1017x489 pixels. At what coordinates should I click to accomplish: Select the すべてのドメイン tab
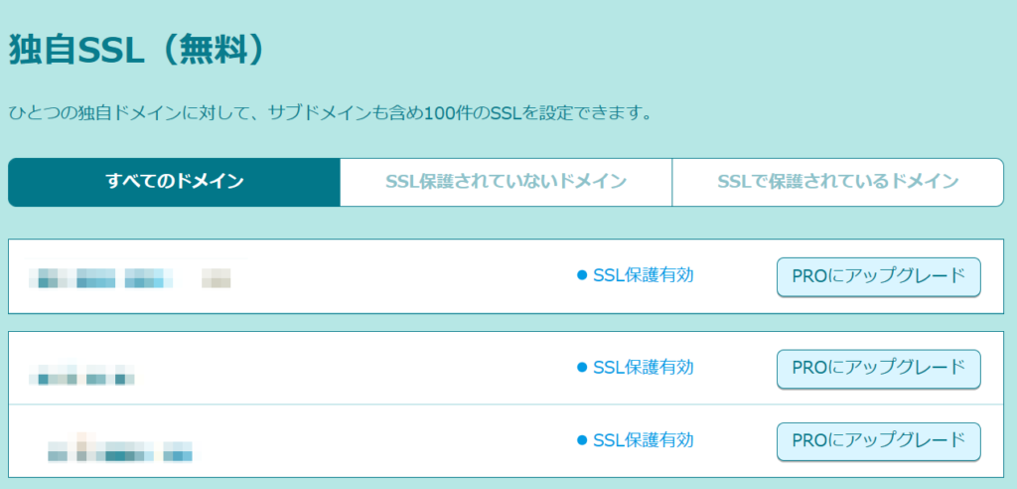[174, 181]
